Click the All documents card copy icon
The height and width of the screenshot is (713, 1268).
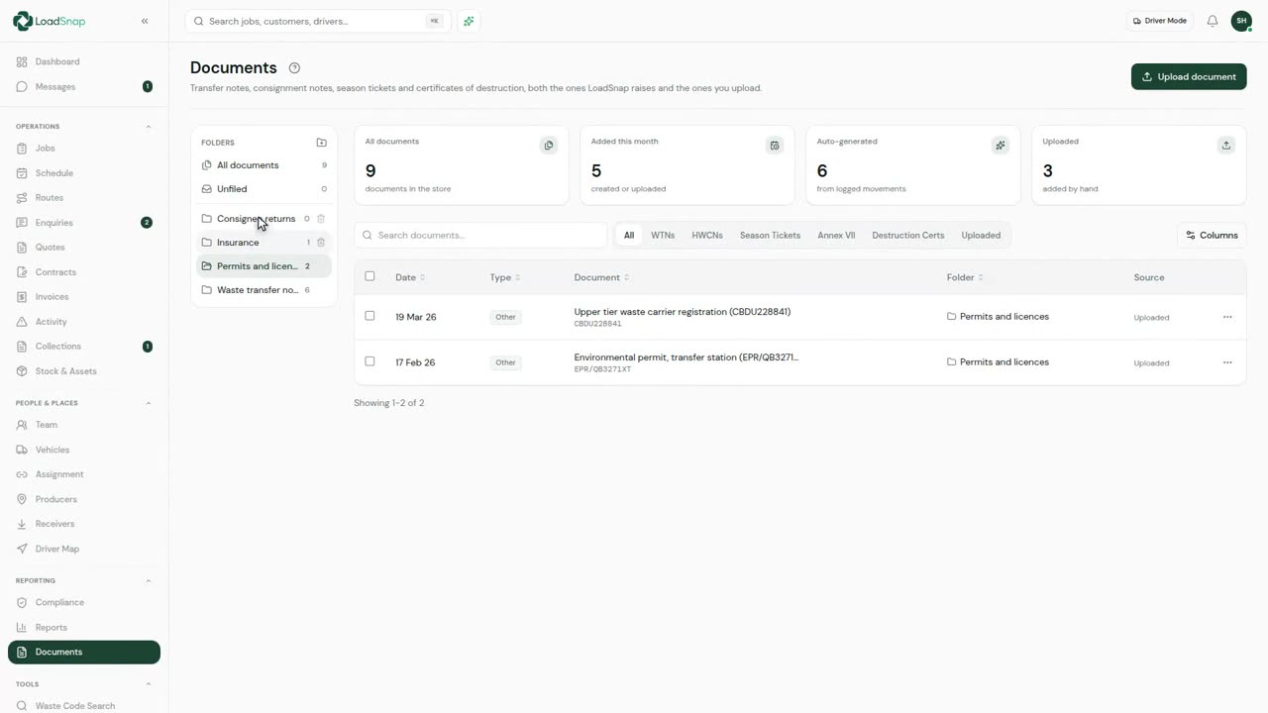[x=549, y=146]
